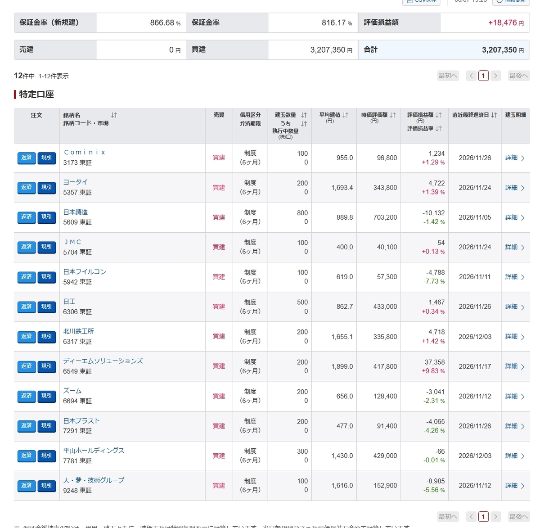The image size is (540, 528).
Task: Click 返済 for 日工 row
Action: coord(27,307)
